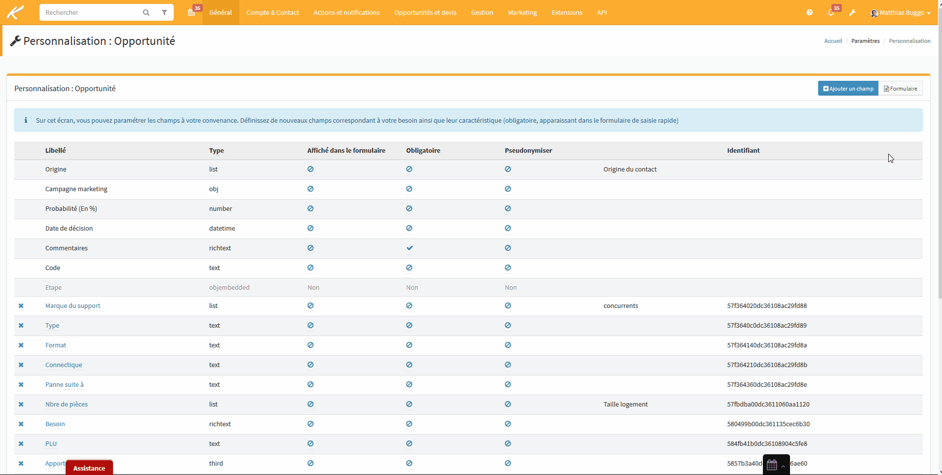This screenshot has width=942, height=475.
Task: Expand the calendar widget chevron
Action: (783, 466)
